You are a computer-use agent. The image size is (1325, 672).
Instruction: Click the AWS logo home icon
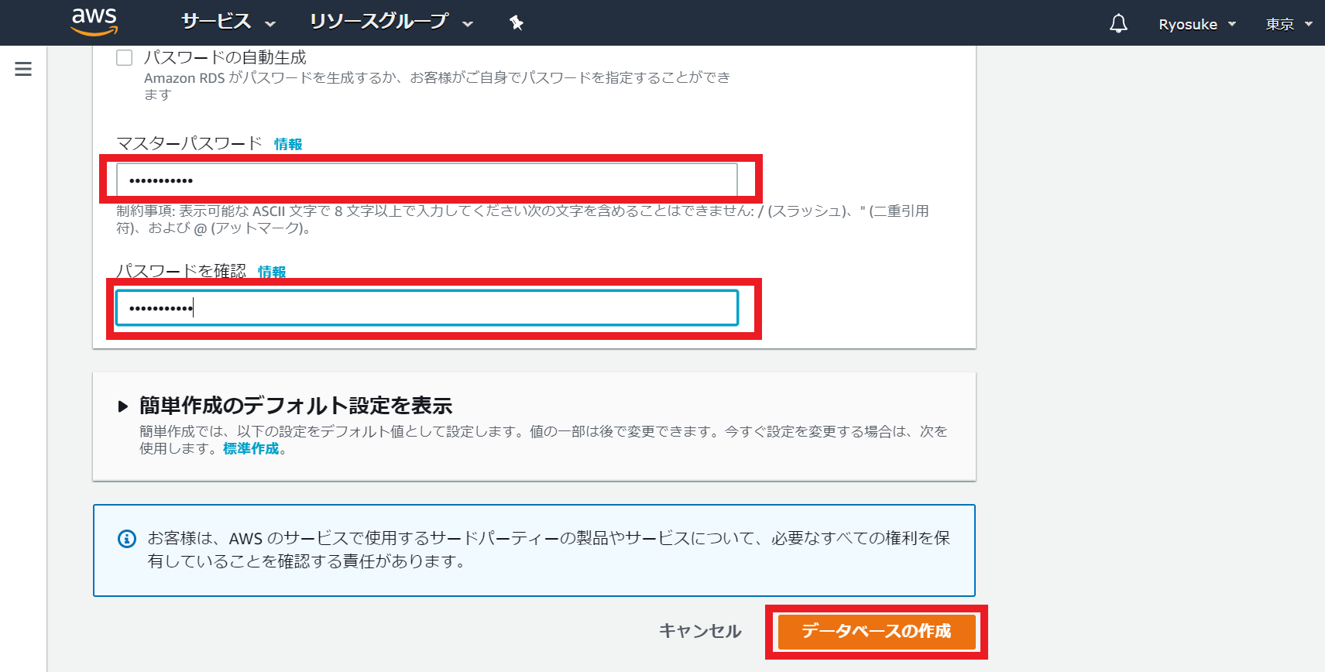coord(94,22)
